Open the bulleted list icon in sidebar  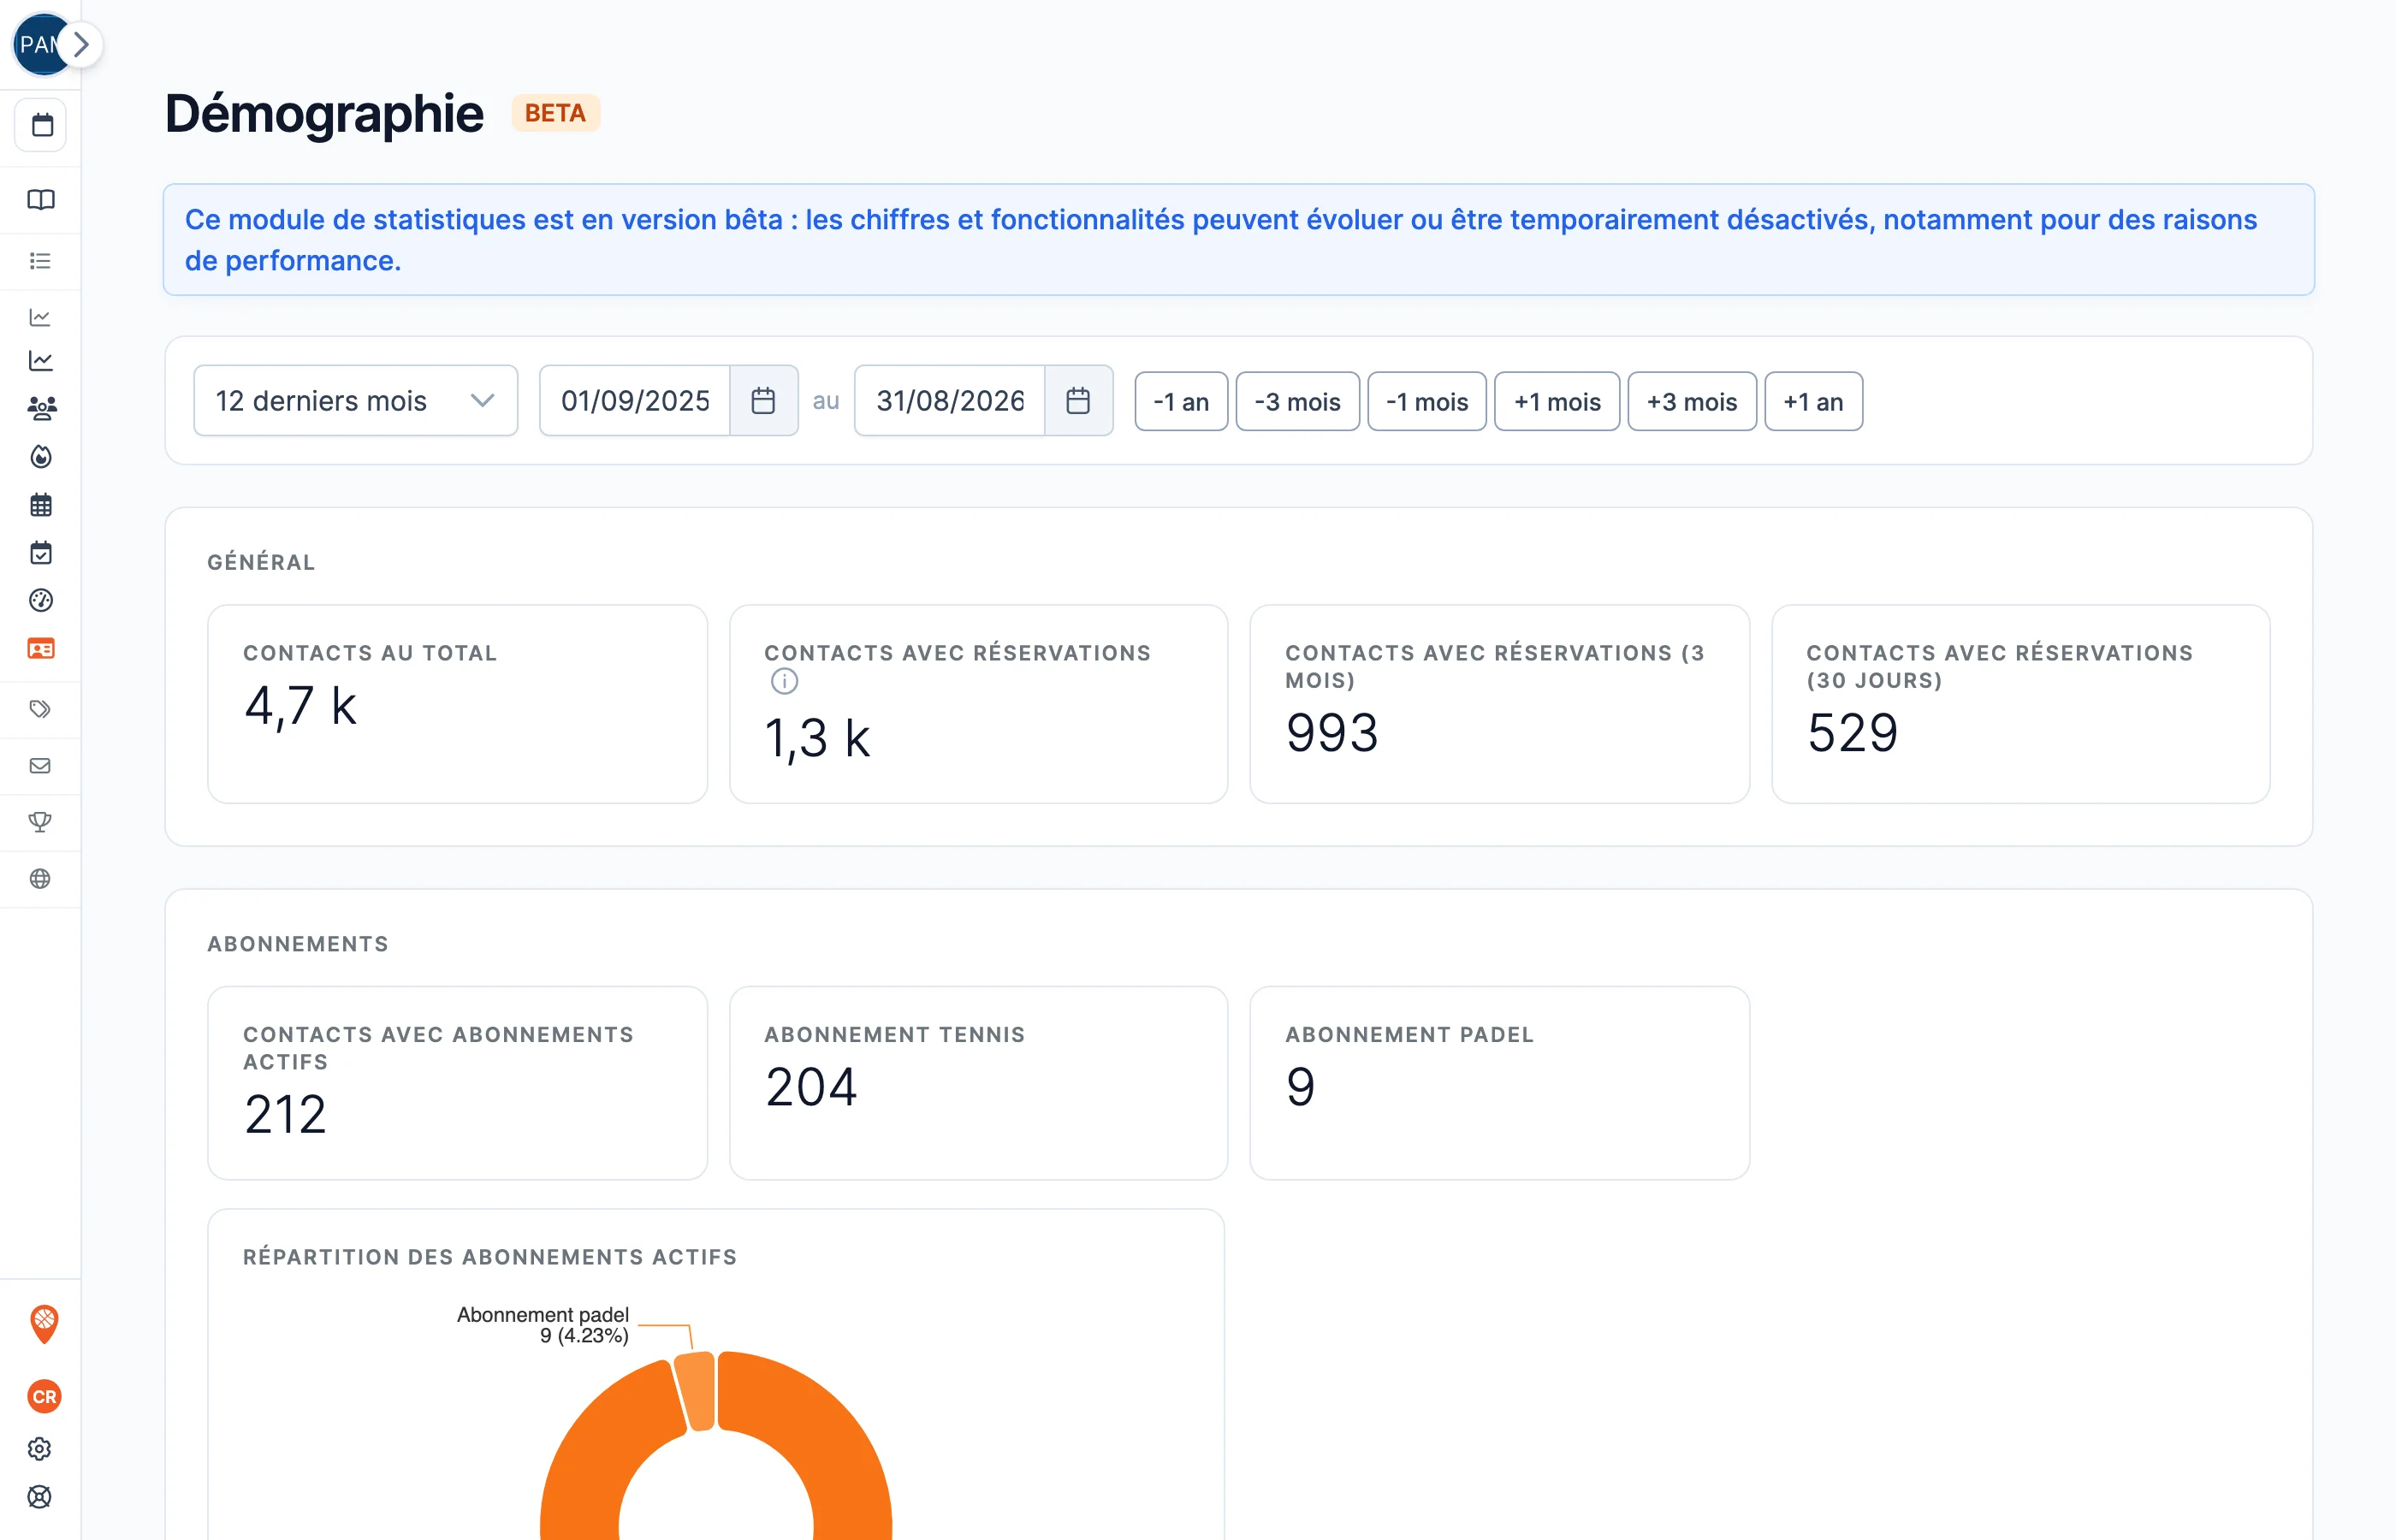41,261
